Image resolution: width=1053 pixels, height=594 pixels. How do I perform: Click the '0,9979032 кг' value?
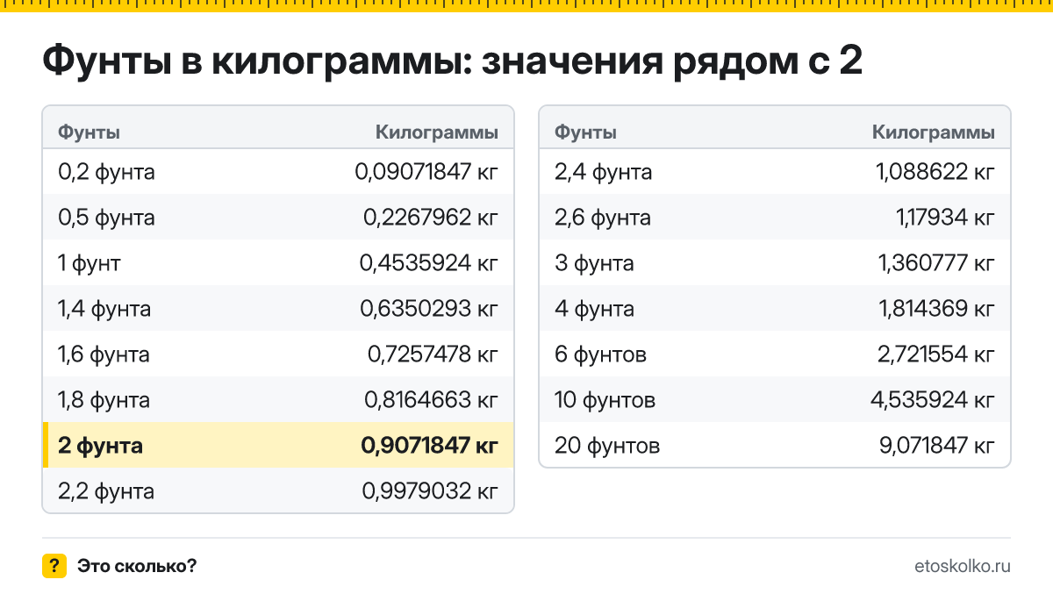430,491
